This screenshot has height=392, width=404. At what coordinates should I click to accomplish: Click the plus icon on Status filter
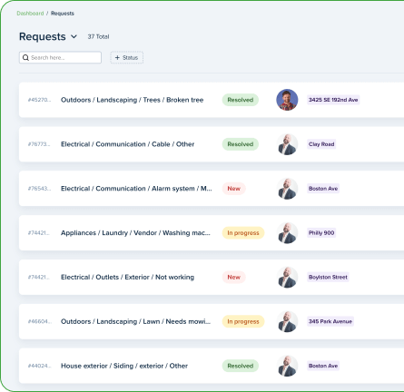pos(117,57)
